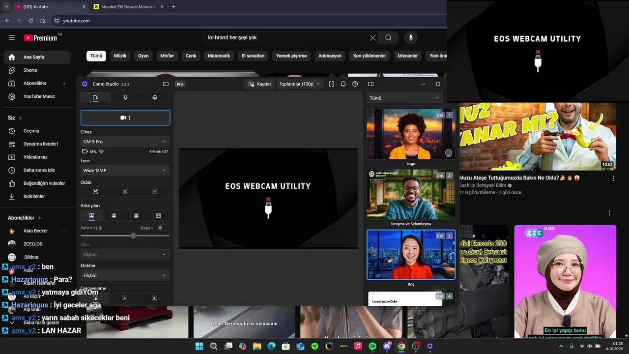Viewport: 629px width, 354px height.
Task: Click Pro badge in Camo
Action: click(x=180, y=84)
